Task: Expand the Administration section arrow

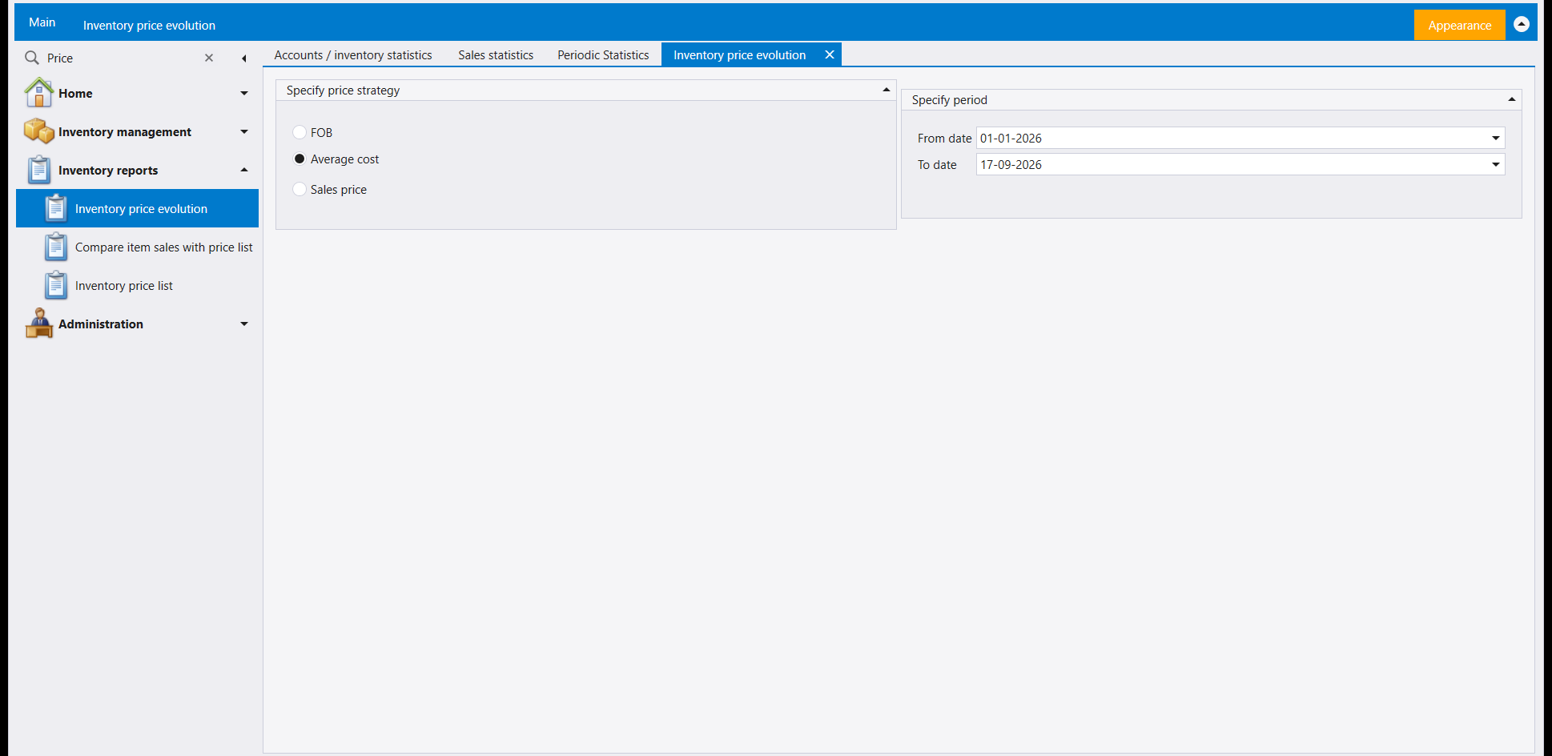Action: [x=244, y=324]
